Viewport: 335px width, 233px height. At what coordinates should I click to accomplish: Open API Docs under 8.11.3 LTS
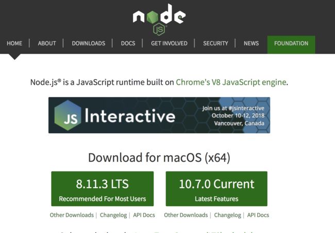click(144, 215)
